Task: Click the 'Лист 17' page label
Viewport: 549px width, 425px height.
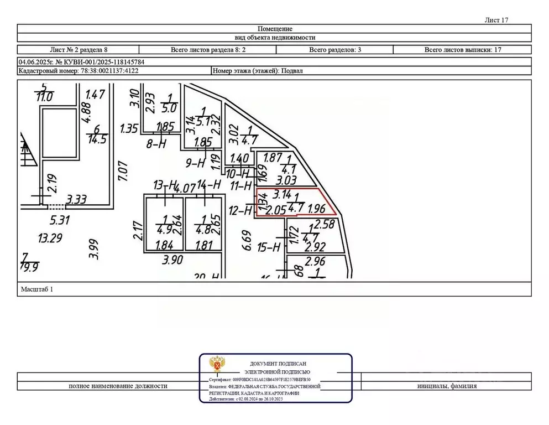Action: pos(496,20)
